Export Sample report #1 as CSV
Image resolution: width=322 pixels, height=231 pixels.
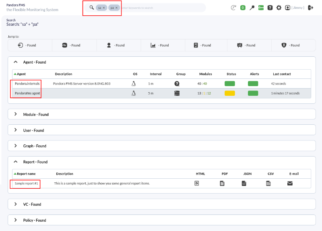(268, 183)
